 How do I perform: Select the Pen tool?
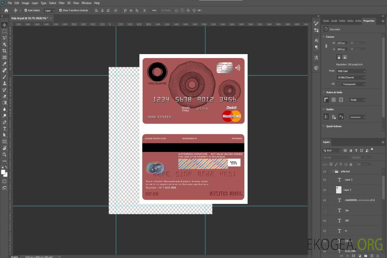click(4, 122)
